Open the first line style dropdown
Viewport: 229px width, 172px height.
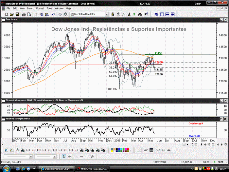pyautogui.click(x=31, y=157)
